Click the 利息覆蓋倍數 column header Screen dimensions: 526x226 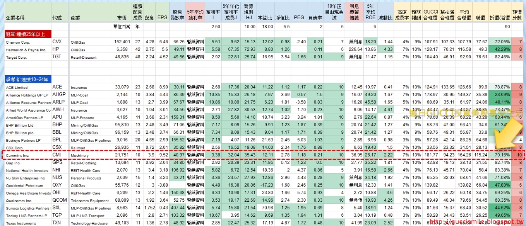[354, 12]
